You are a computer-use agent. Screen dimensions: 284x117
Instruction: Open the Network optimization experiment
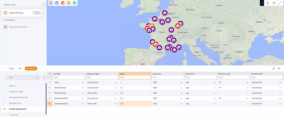point(18,27)
